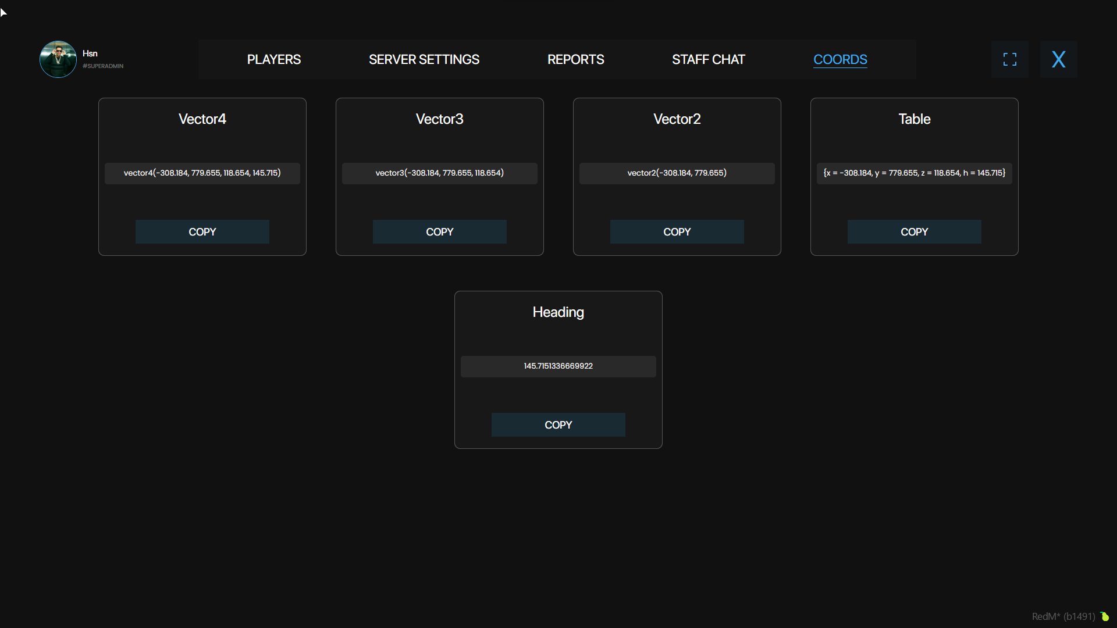Image resolution: width=1117 pixels, height=628 pixels.
Task: Open SERVER SETTINGS section
Action: point(424,59)
